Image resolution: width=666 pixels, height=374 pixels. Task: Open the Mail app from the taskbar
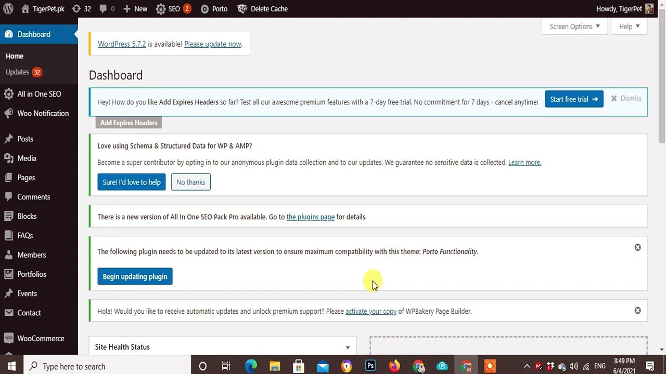click(323, 366)
